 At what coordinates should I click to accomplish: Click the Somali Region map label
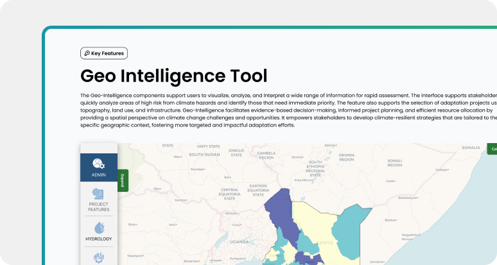coord(394,162)
